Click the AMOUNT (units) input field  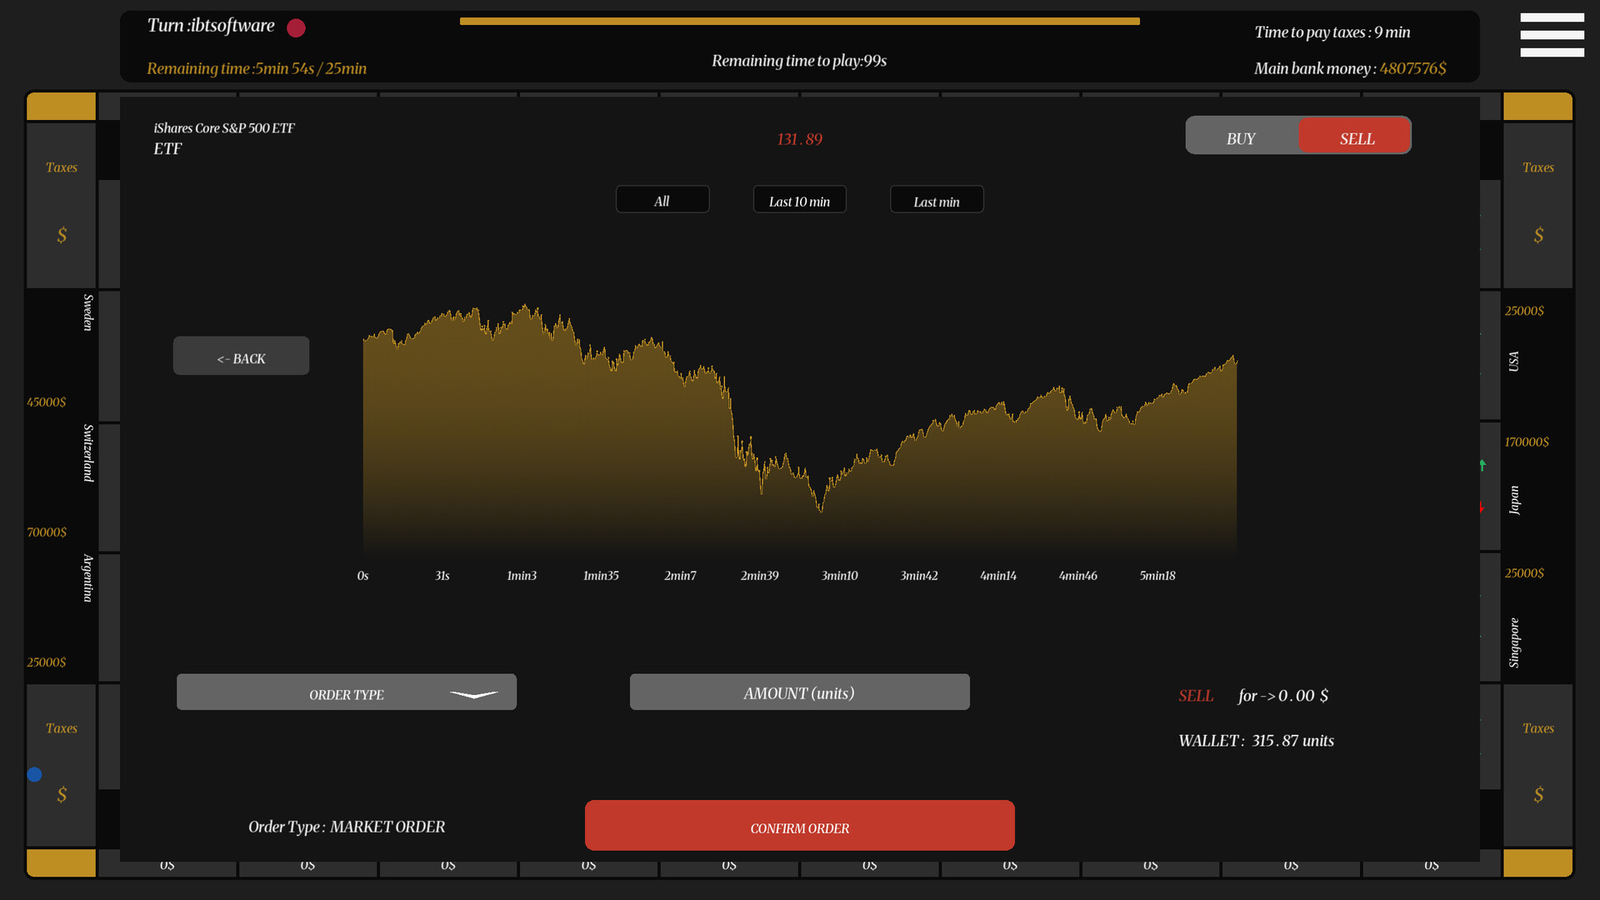(x=799, y=692)
